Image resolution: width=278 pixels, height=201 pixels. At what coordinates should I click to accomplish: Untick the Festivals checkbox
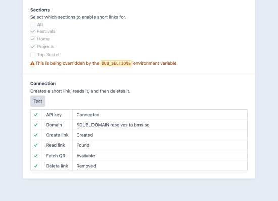pyautogui.click(x=33, y=31)
